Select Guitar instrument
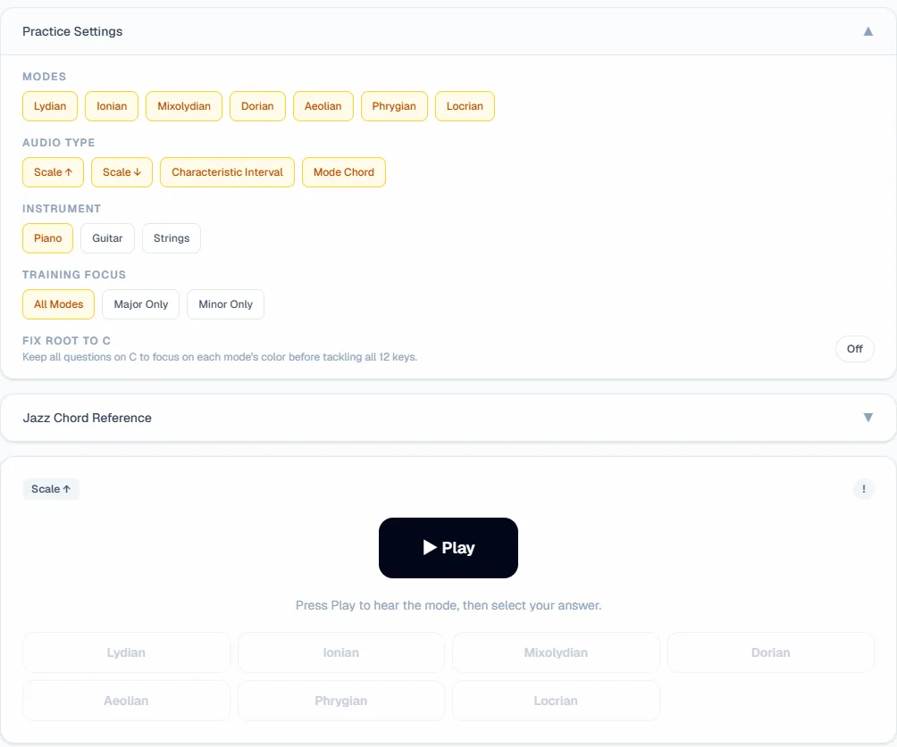 coord(107,238)
